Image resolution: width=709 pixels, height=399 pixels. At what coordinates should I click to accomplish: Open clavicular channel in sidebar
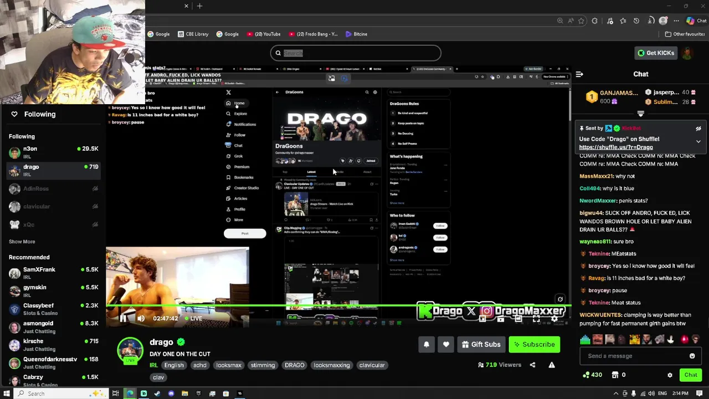click(x=53, y=206)
